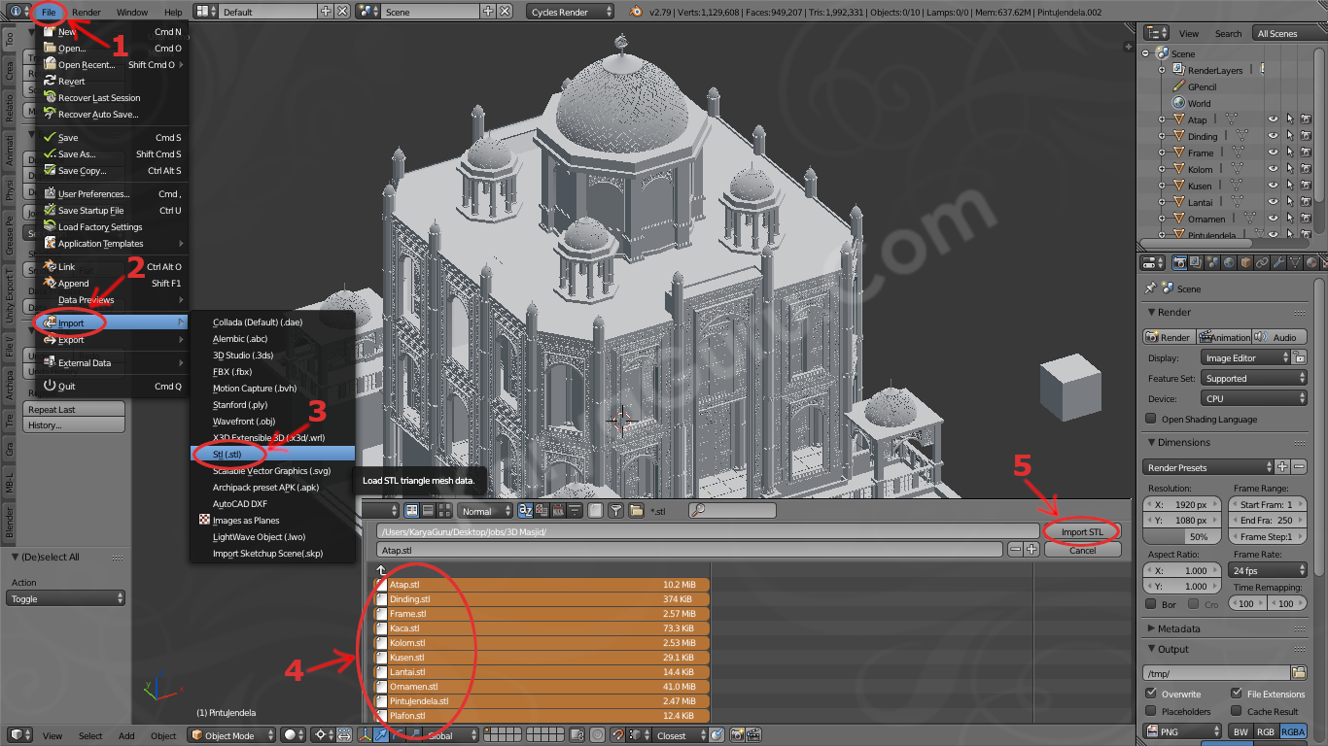
Task: Browse output folder icon next to /tmp/
Action: [1299, 673]
